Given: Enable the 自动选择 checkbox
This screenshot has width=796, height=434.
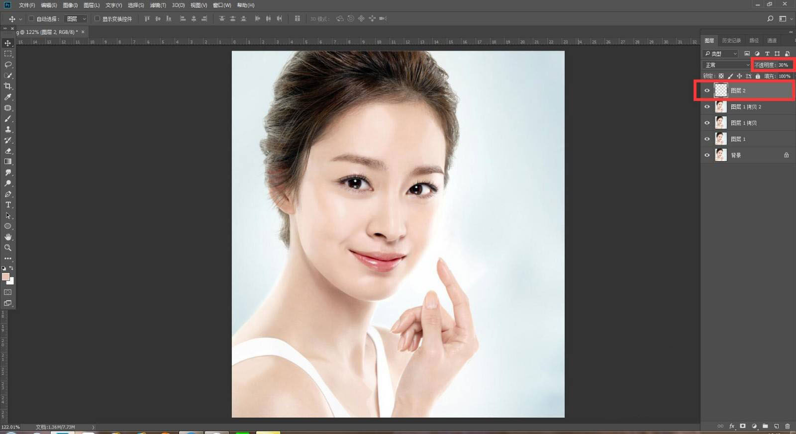Looking at the screenshot, I should pos(31,19).
